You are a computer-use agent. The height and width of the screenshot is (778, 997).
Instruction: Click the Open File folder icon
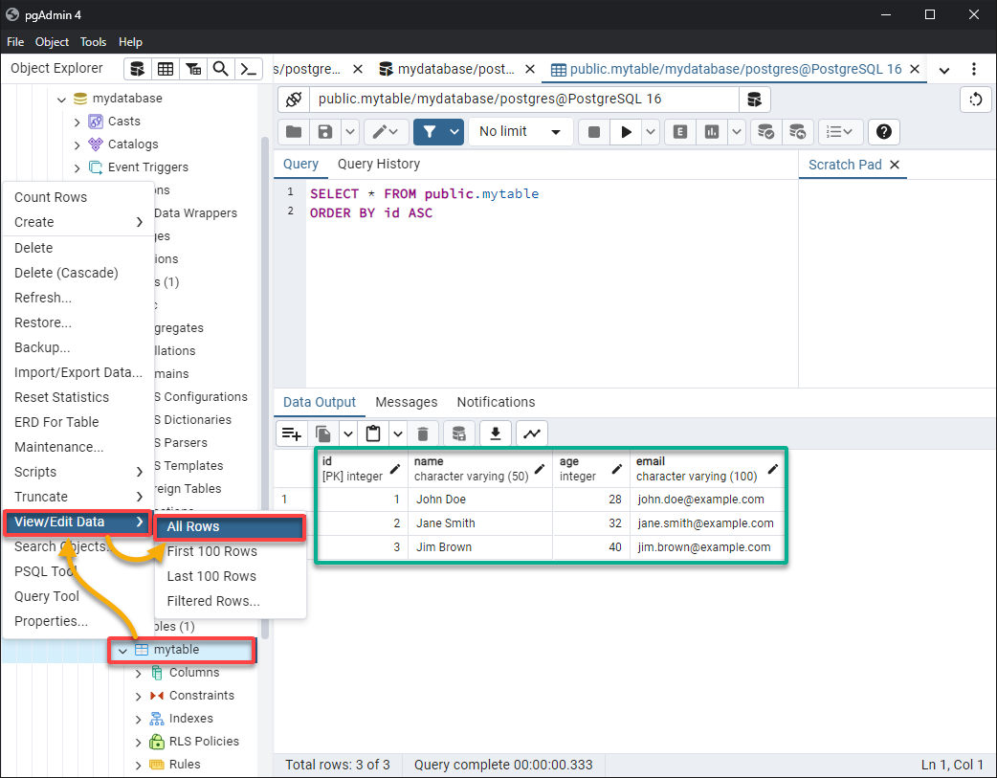pos(294,132)
